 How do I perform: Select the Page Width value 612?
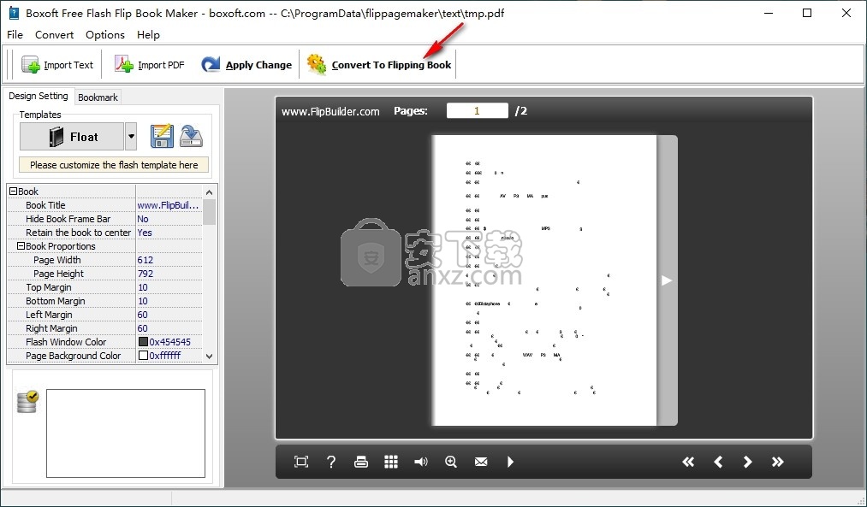point(169,260)
